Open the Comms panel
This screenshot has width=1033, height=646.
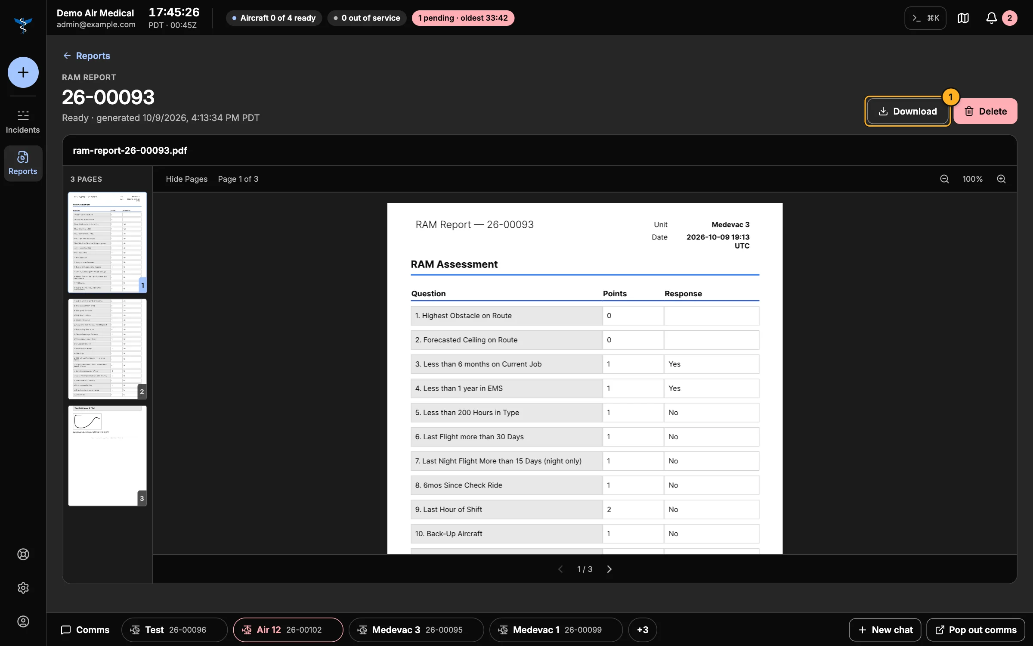click(x=85, y=630)
